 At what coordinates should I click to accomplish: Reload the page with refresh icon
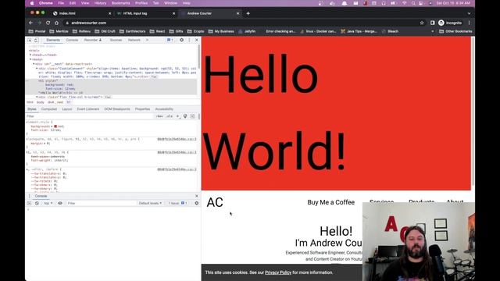tap(48, 23)
